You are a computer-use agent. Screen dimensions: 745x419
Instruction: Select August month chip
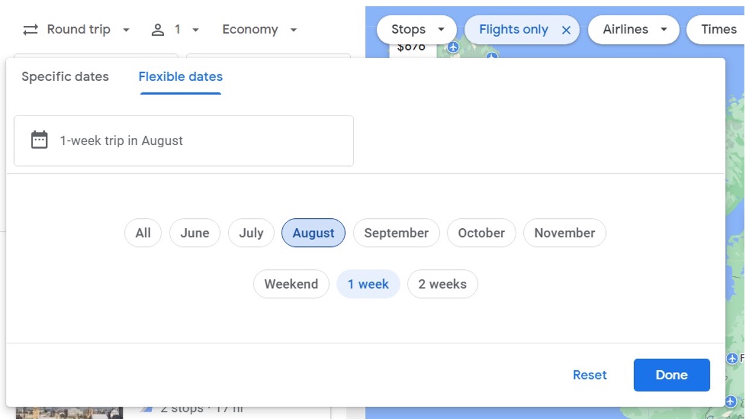313,233
